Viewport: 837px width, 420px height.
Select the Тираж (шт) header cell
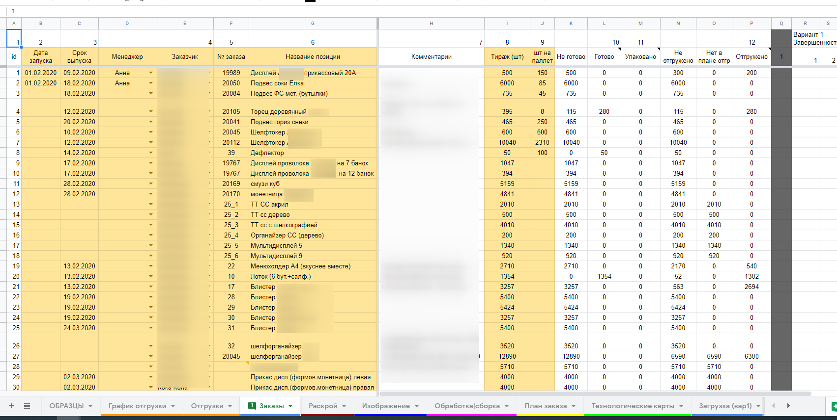[x=507, y=56]
